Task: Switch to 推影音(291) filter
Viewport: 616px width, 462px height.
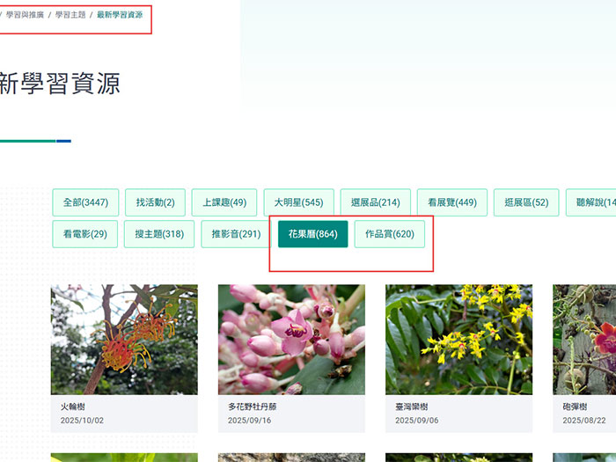Action: point(236,234)
